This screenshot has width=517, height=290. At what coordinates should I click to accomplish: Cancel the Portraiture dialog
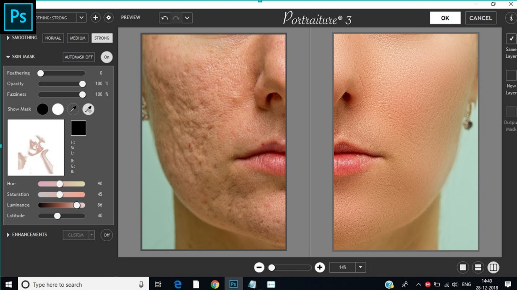480,18
